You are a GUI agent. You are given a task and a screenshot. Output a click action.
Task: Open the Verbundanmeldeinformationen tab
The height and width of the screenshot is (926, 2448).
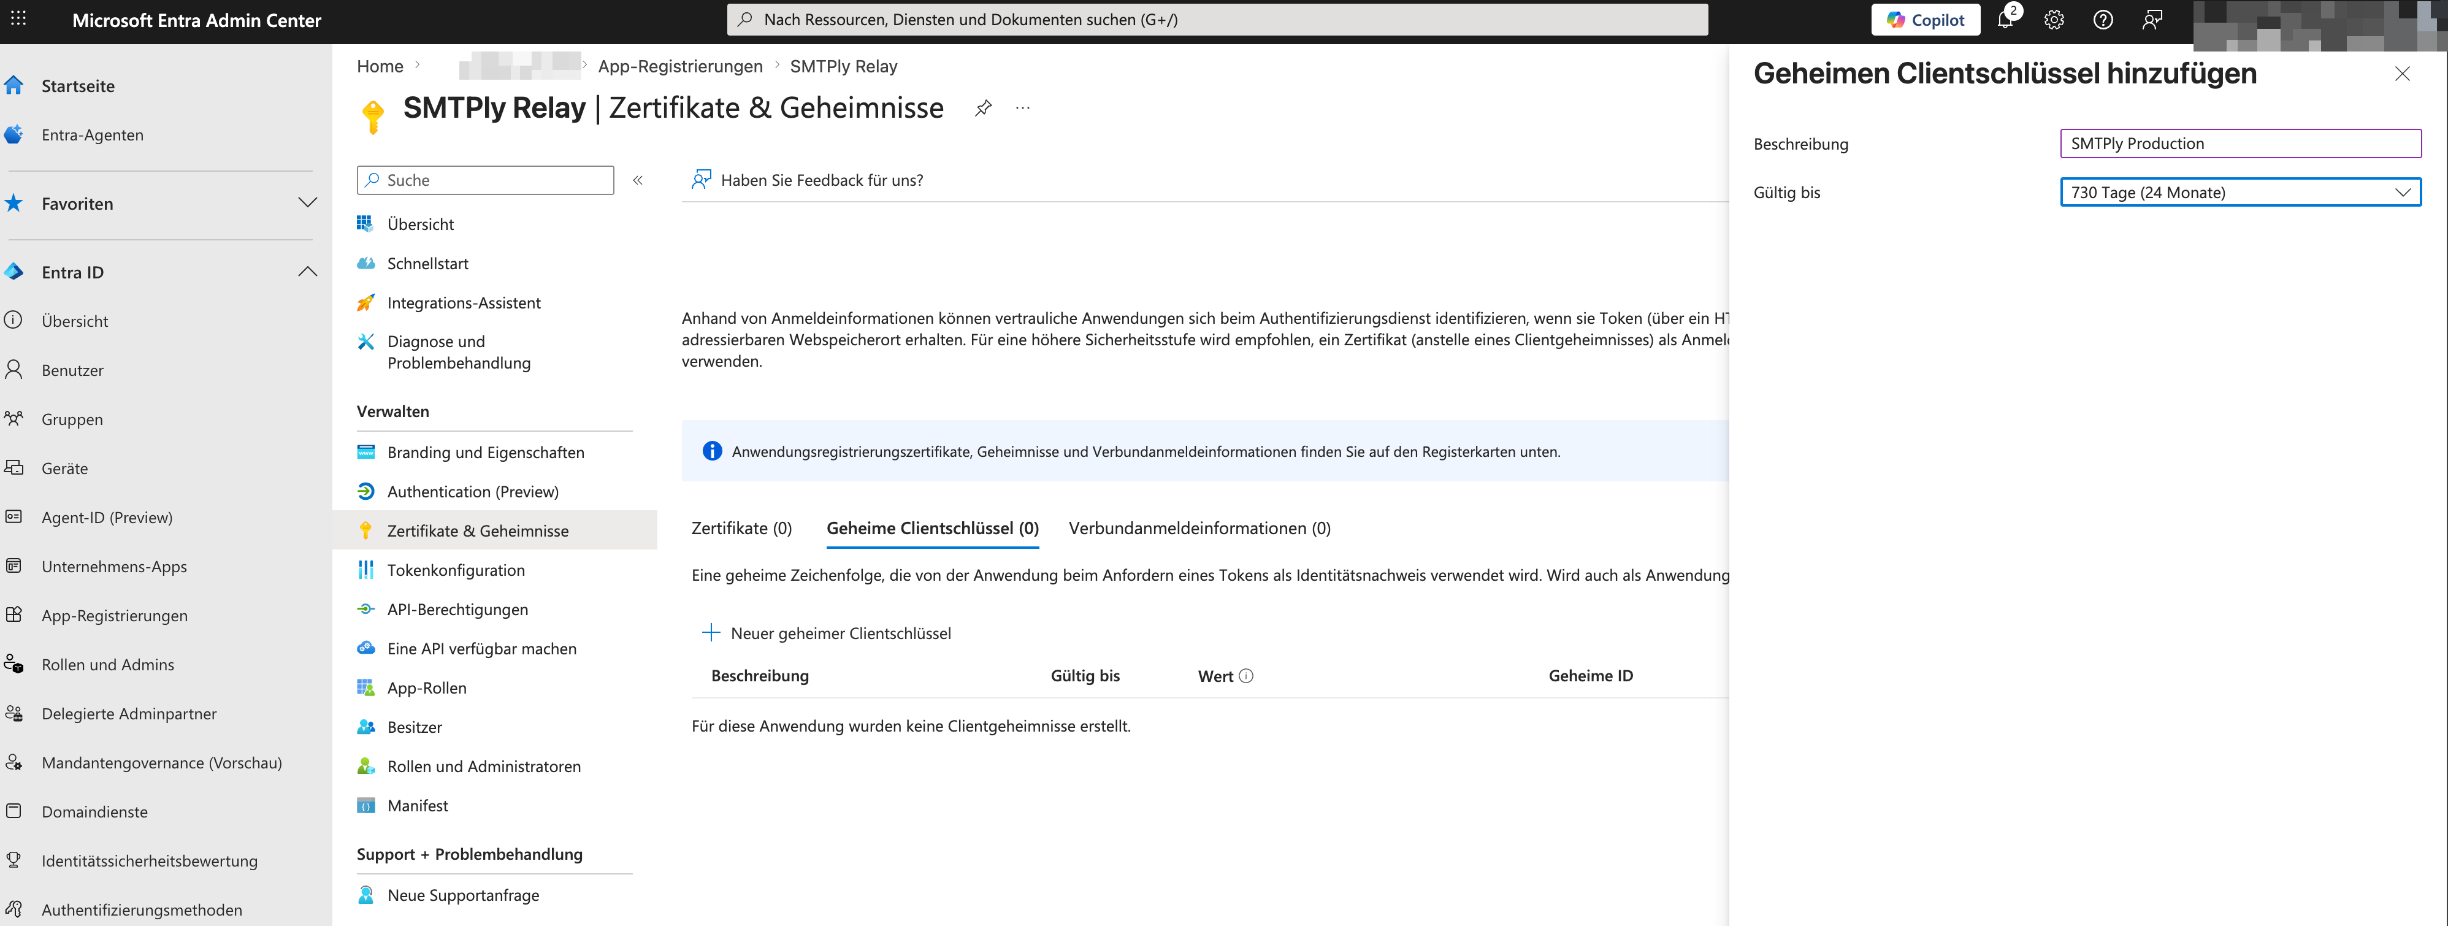[1199, 527]
